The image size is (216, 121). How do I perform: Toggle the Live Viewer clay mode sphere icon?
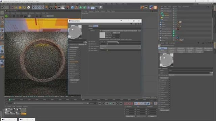[29, 16]
